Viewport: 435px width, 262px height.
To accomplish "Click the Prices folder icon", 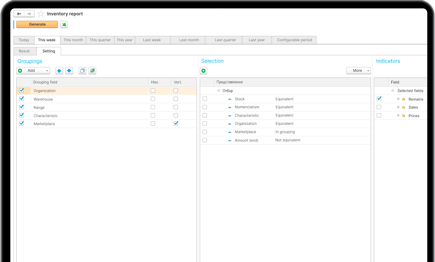I will click(403, 116).
